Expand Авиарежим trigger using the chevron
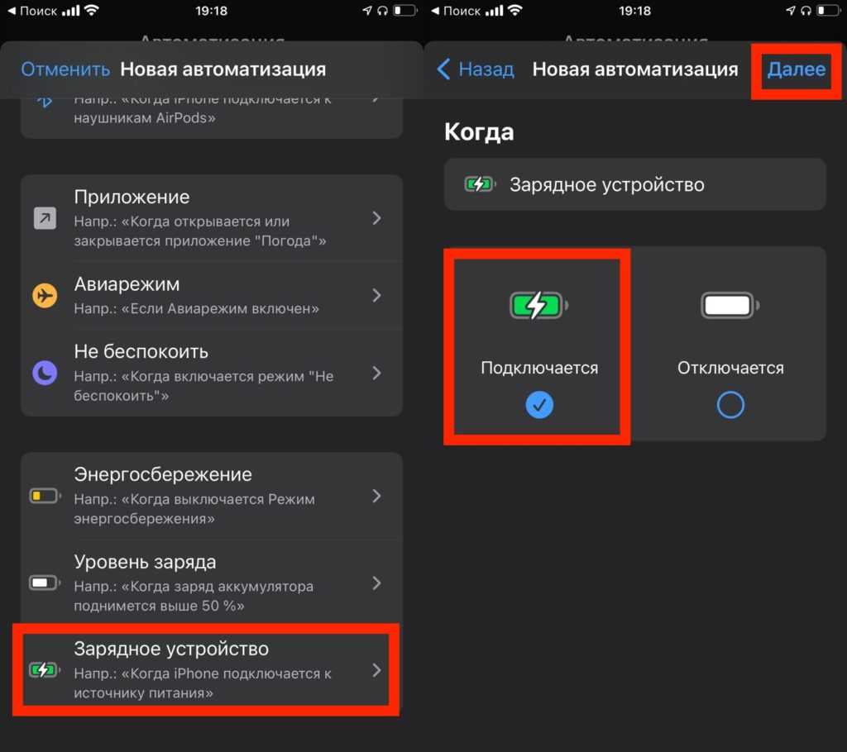 tap(376, 296)
